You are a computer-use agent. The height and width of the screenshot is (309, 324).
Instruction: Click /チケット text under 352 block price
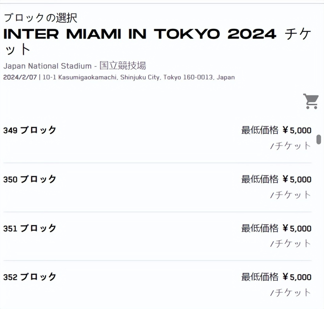(291, 293)
